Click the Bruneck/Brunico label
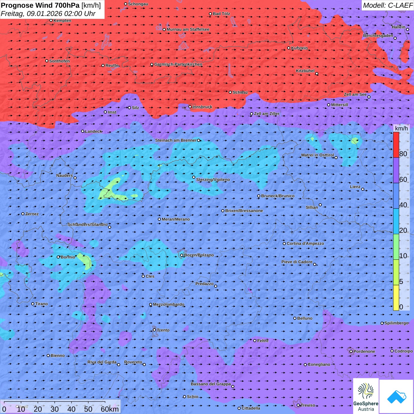The width and height of the screenshot is (414, 414). pos(278,196)
